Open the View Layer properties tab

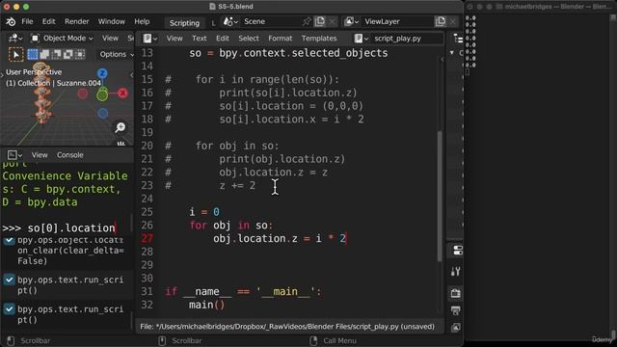[x=456, y=328]
